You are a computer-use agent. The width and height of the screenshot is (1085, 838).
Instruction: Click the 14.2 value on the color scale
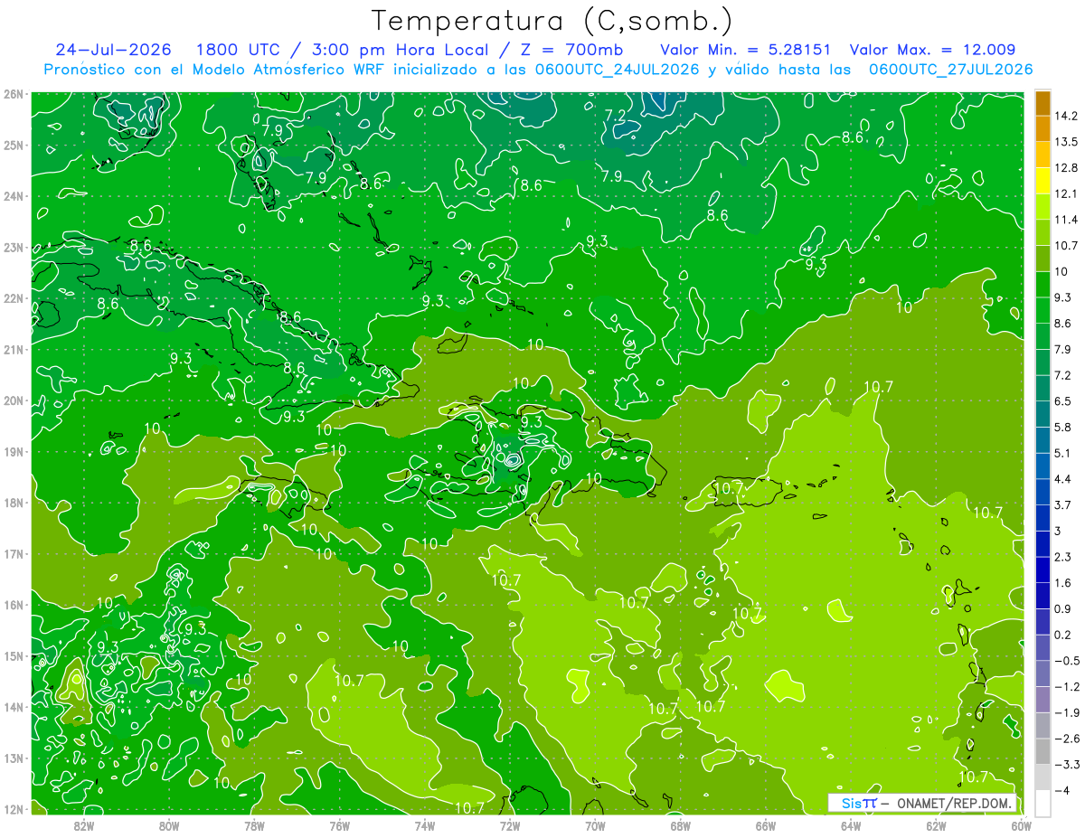[1066, 116]
